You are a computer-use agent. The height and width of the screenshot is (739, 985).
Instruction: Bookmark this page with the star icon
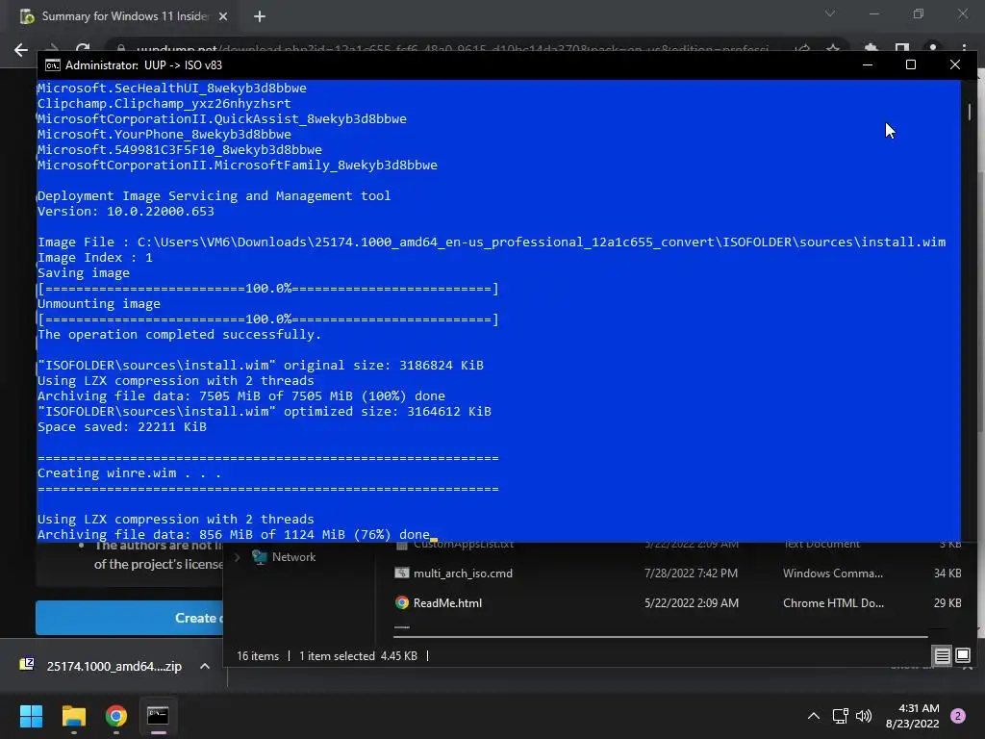833,49
